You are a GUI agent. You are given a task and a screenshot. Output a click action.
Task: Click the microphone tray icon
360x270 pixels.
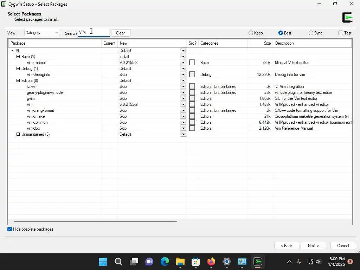(x=299, y=262)
